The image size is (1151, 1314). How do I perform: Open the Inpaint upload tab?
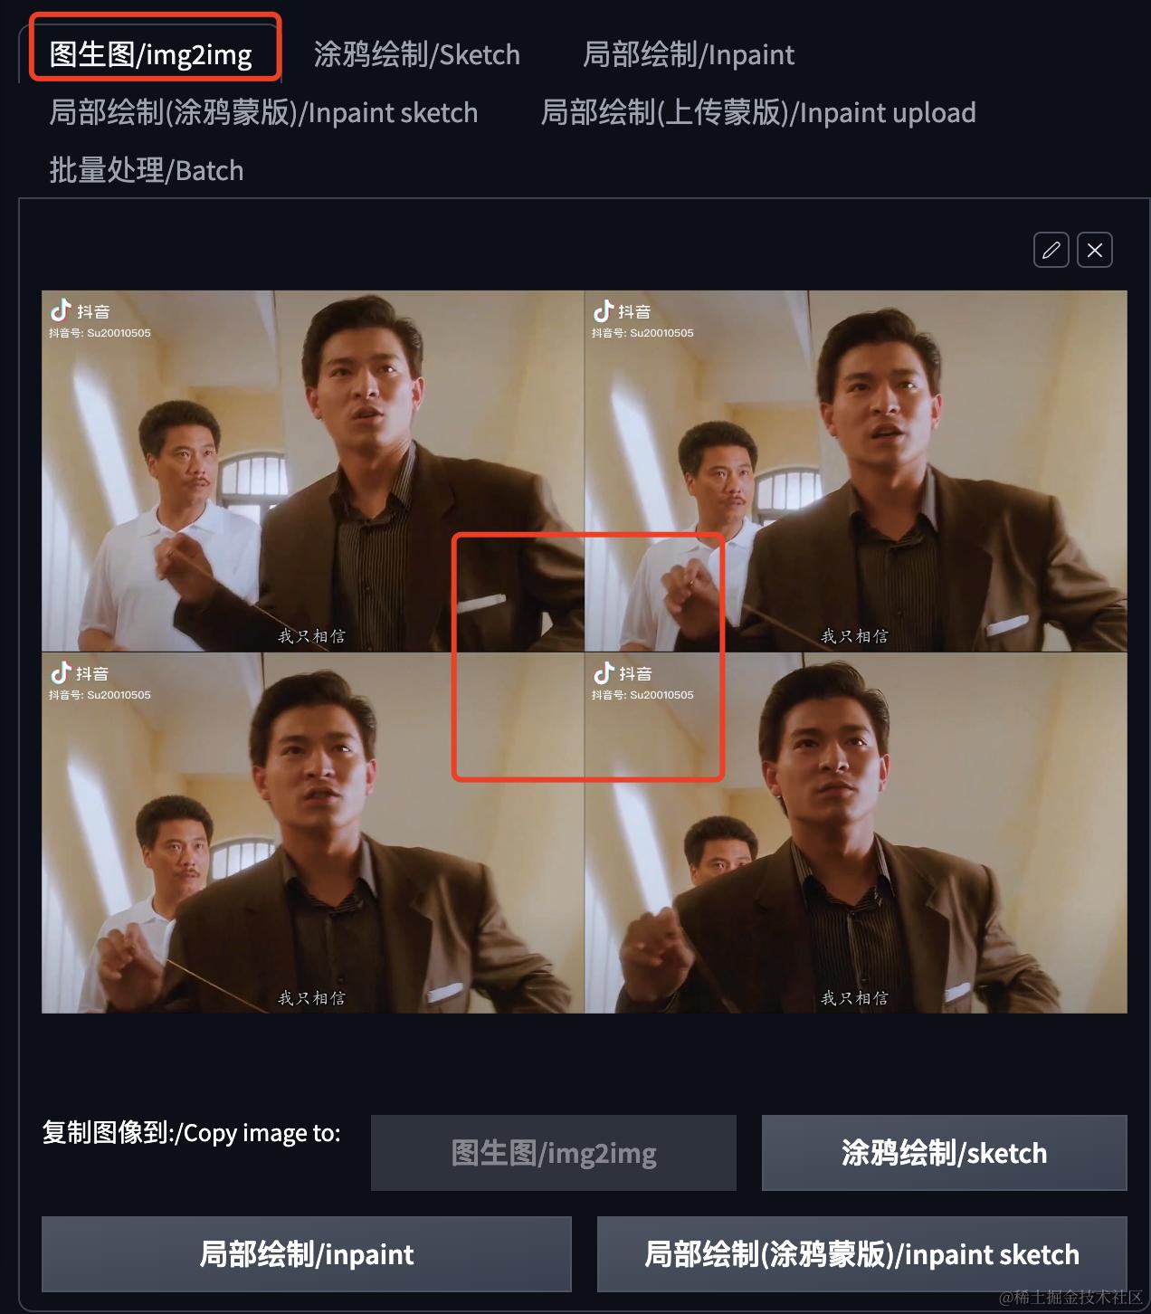tap(758, 112)
